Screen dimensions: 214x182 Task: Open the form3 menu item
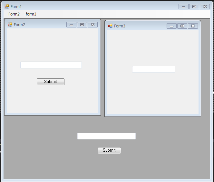tap(31, 14)
